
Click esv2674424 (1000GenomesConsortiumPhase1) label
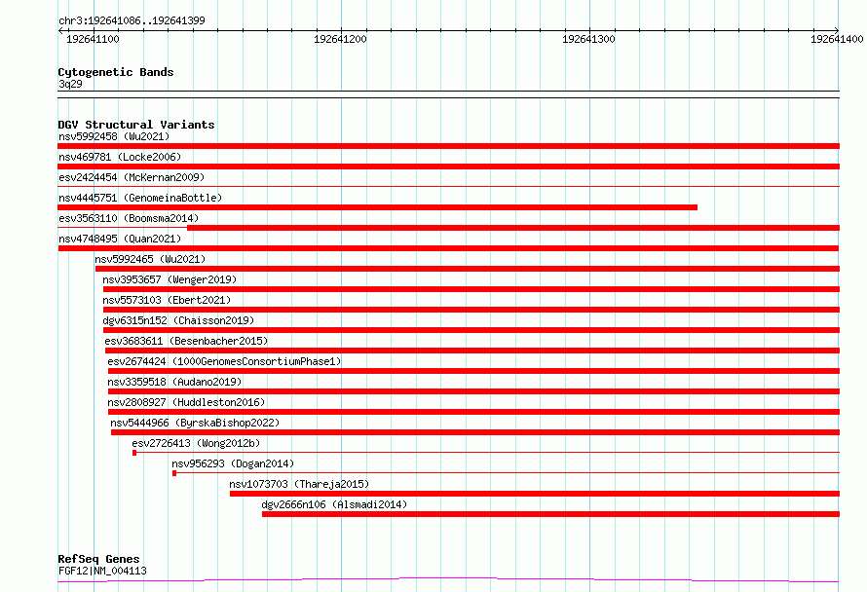pos(224,361)
